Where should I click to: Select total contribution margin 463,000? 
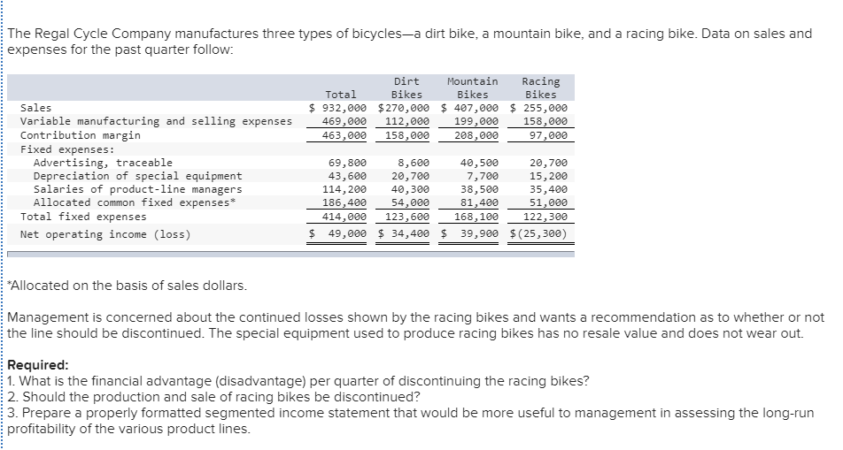coord(344,135)
